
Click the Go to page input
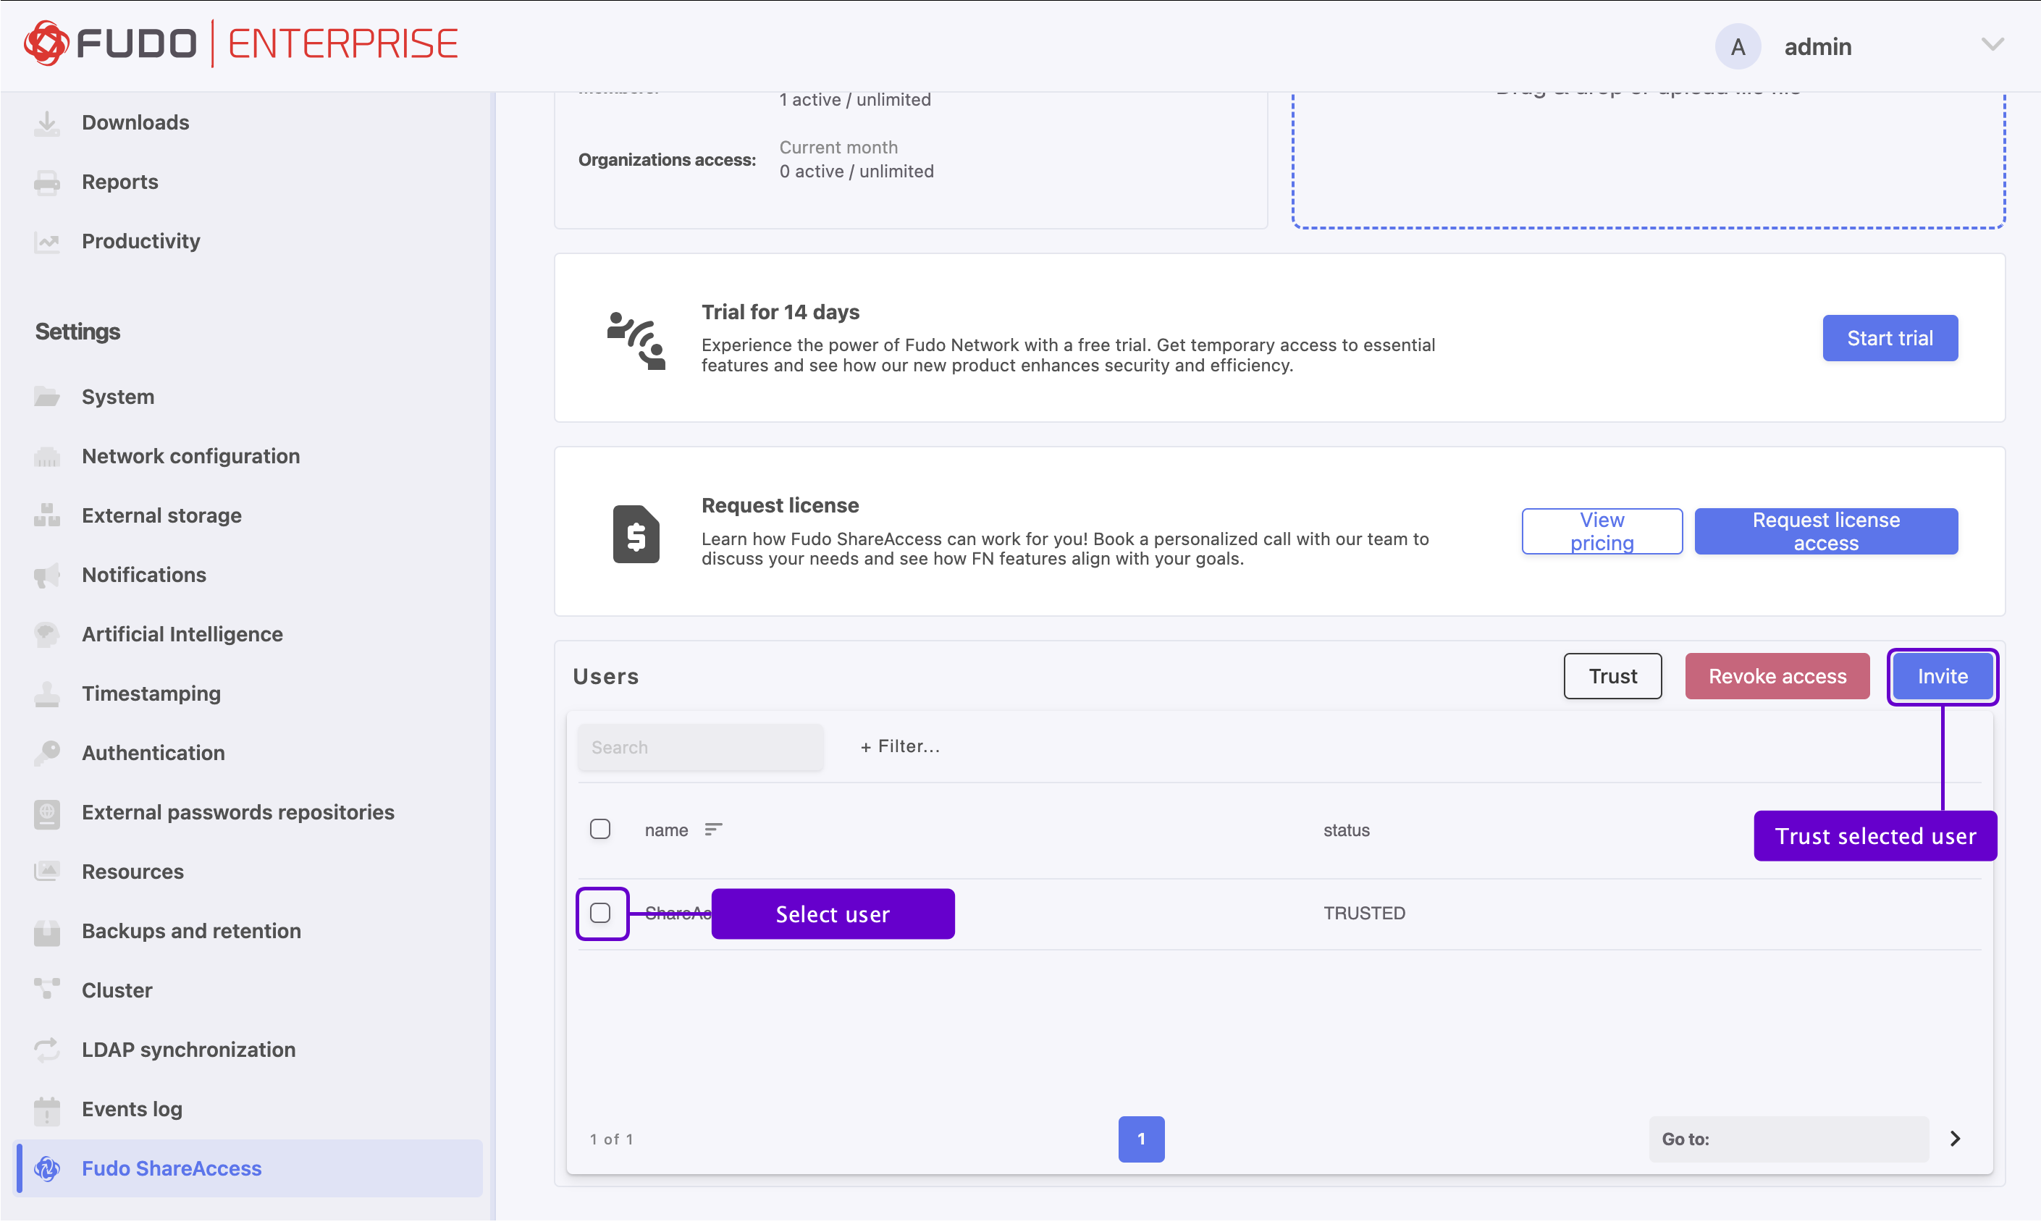click(1789, 1140)
